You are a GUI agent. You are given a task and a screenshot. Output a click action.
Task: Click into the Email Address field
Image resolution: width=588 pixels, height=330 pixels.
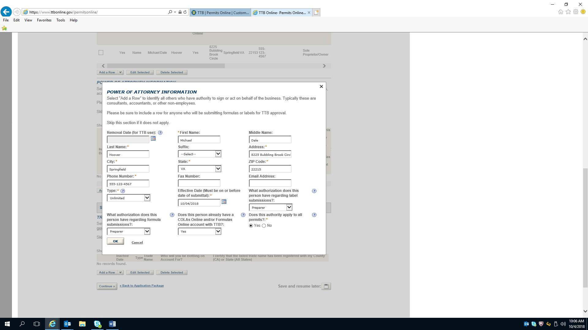pyautogui.click(x=270, y=183)
